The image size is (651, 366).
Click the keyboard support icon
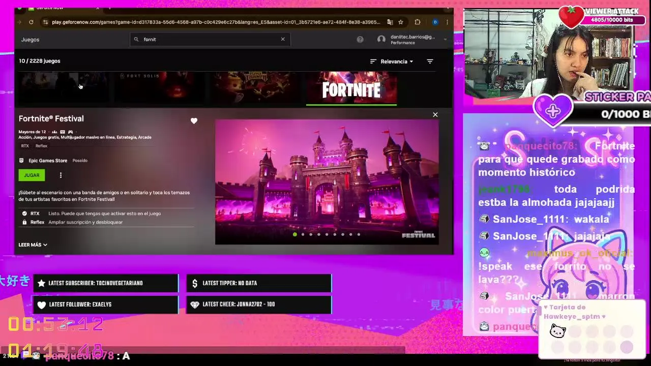coord(63,132)
